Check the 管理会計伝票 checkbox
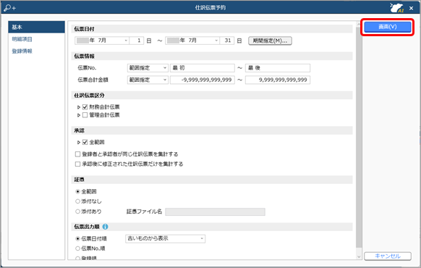Screen dimensions: 421x268 point(85,115)
